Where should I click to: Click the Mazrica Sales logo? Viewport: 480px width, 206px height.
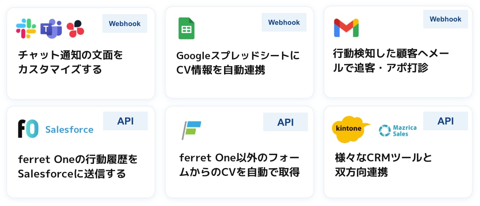(398, 130)
